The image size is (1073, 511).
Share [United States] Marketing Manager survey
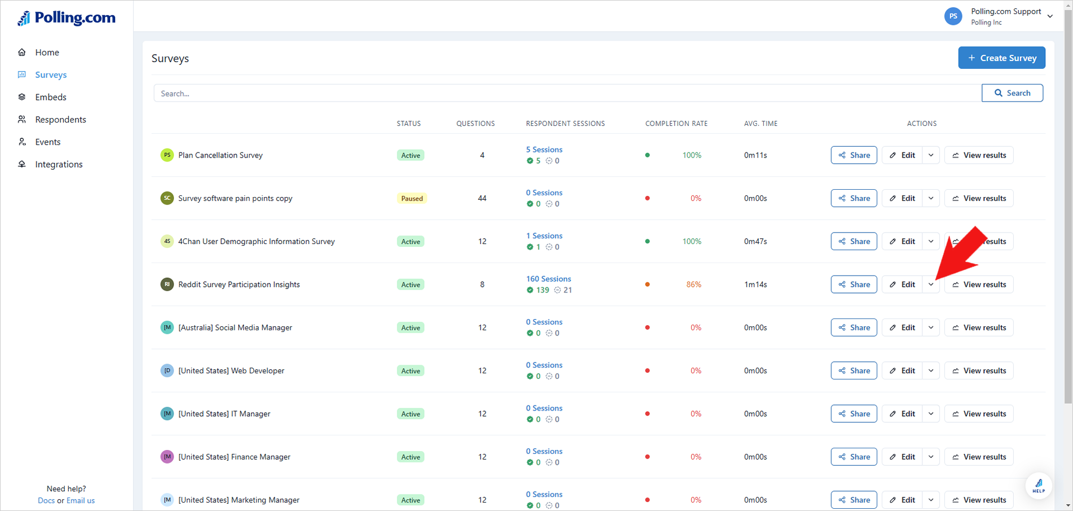(854, 500)
